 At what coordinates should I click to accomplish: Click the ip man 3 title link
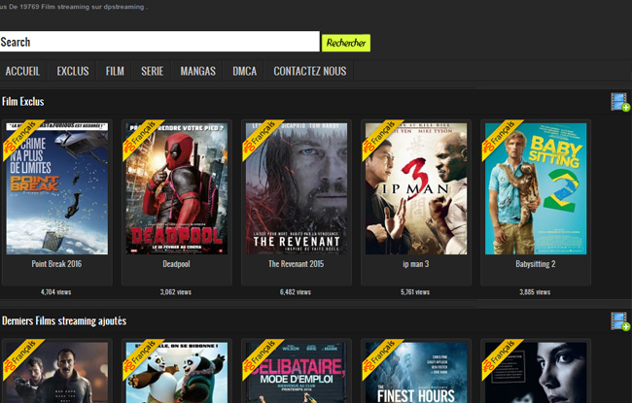tap(415, 264)
